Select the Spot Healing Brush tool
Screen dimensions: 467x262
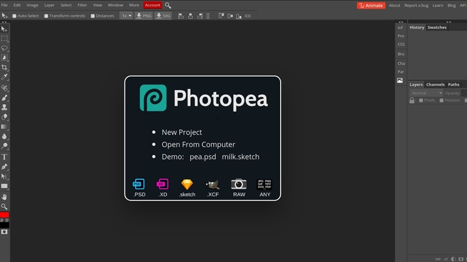coord(4,88)
